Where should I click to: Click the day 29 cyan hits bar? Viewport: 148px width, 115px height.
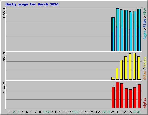(x=131, y=31)
